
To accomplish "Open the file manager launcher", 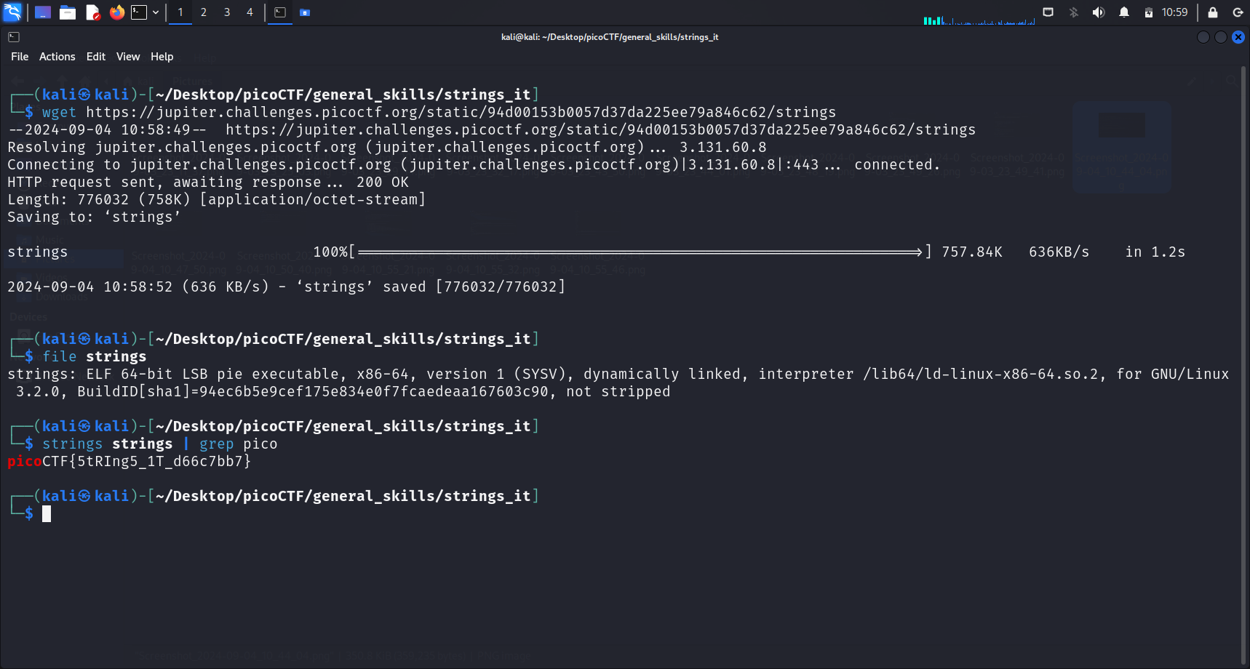I will [x=68, y=12].
